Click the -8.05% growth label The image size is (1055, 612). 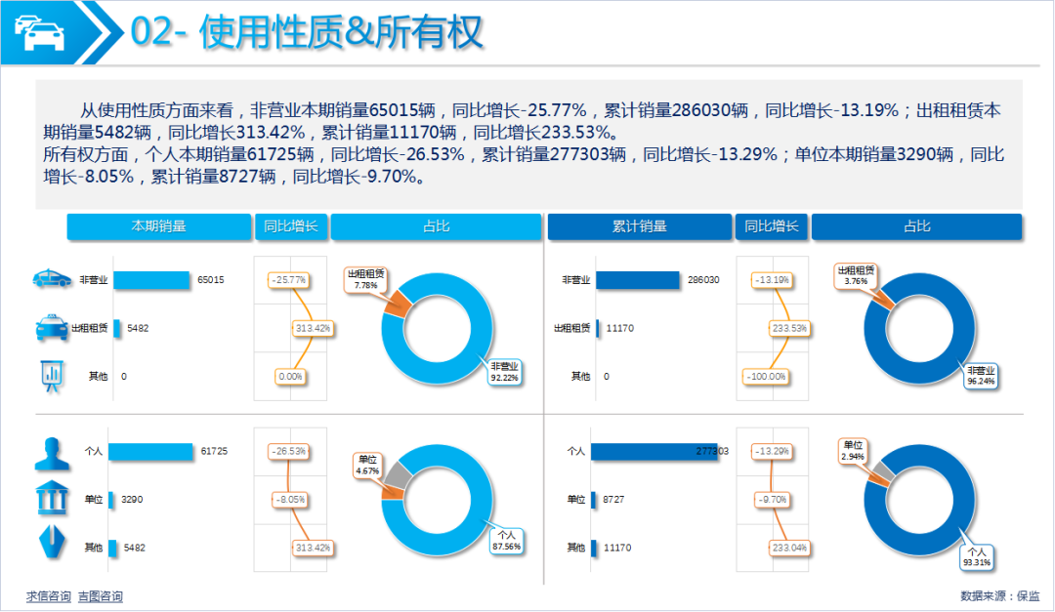(290, 500)
